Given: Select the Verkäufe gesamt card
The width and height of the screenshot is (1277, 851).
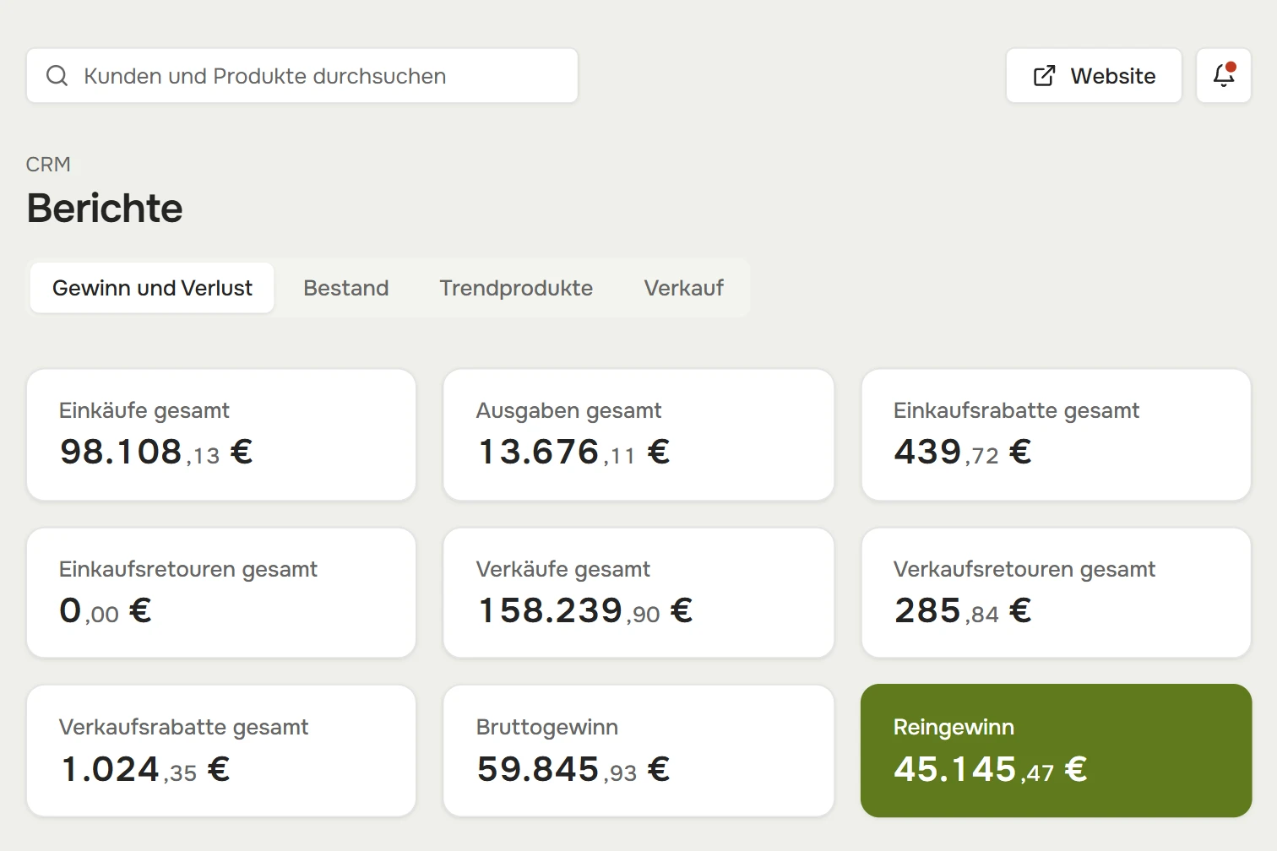Looking at the screenshot, I should point(638,593).
